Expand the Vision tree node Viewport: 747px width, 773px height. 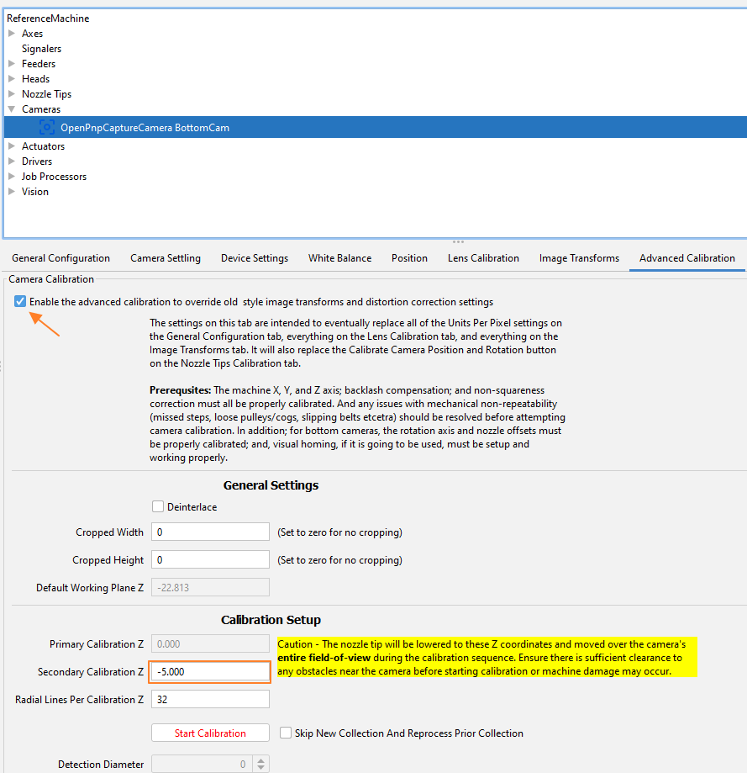(12, 192)
